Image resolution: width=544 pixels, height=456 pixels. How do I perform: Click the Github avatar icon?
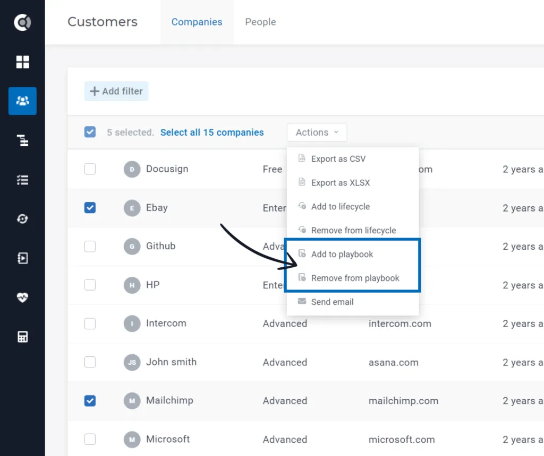pyautogui.click(x=132, y=247)
